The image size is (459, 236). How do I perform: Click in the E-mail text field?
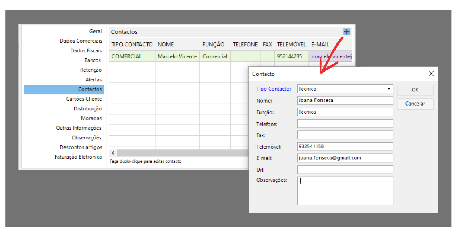pyautogui.click(x=345, y=158)
